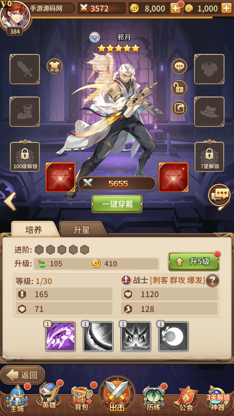This screenshot has width=234, height=416.
Task: Select the empty sword weapon slot
Action: tap(25, 69)
